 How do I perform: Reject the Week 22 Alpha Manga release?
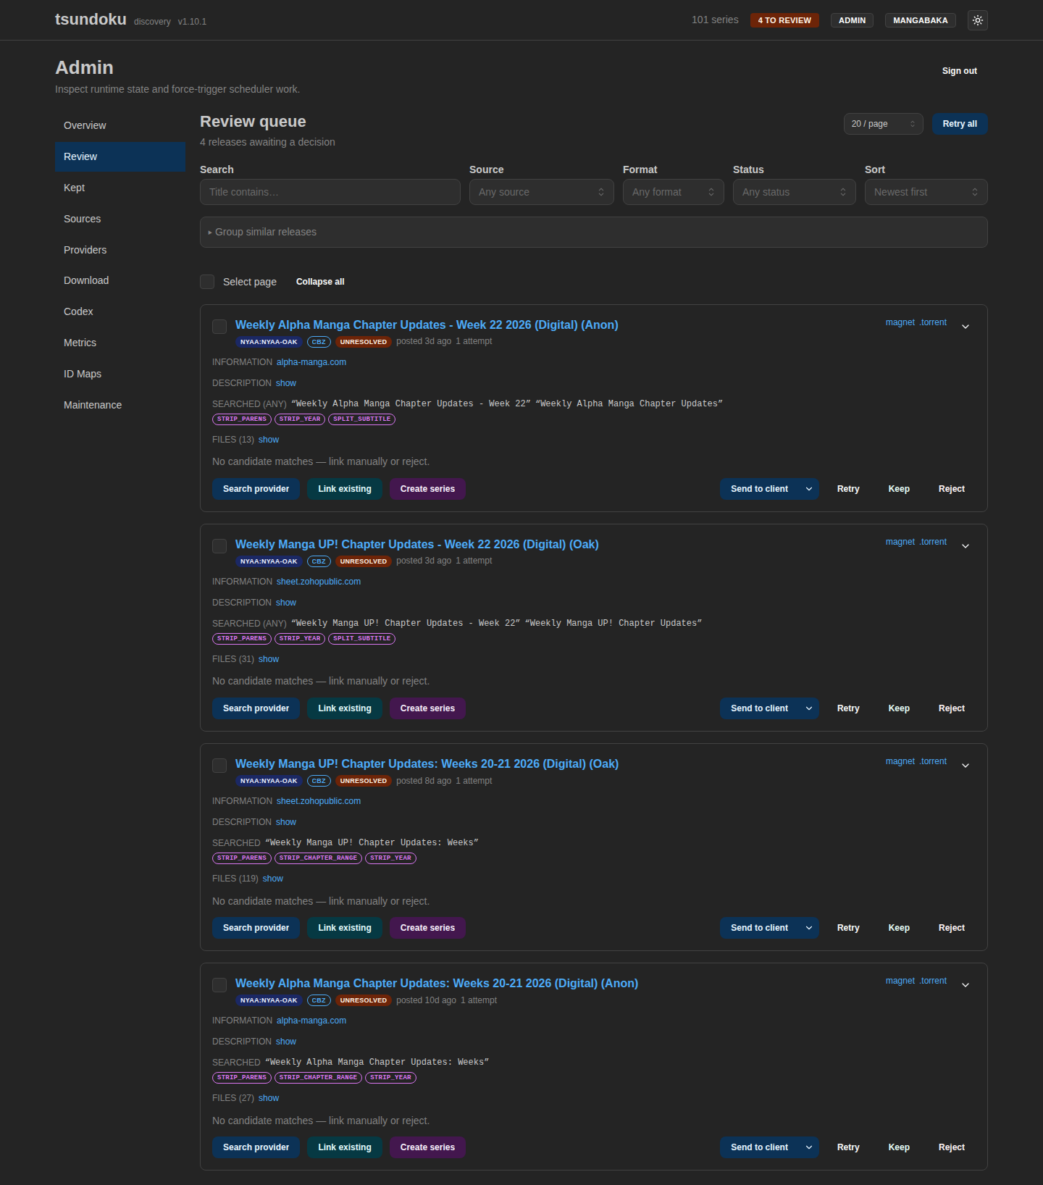click(x=952, y=489)
